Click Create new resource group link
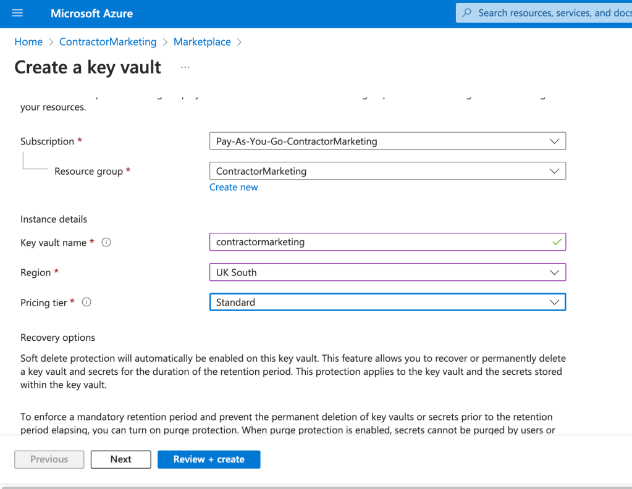The image size is (632, 489). click(x=234, y=187)
